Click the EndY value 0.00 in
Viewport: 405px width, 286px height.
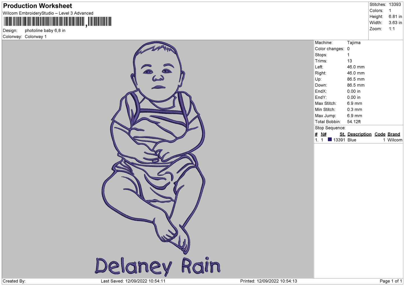click(x=354, y=97)
